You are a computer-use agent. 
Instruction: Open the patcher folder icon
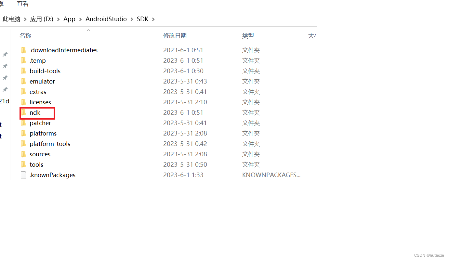tap(23, 123)
